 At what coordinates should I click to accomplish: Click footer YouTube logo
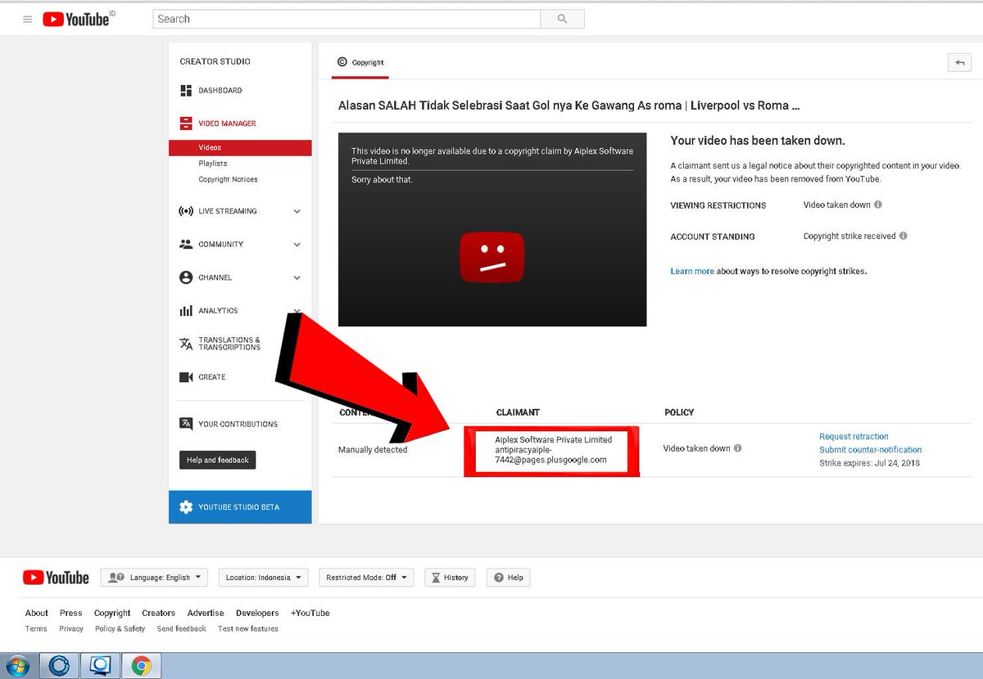coord(56,578)
